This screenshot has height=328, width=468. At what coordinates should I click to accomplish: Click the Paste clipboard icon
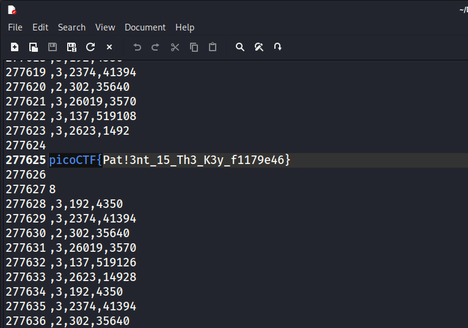[213, 47]
